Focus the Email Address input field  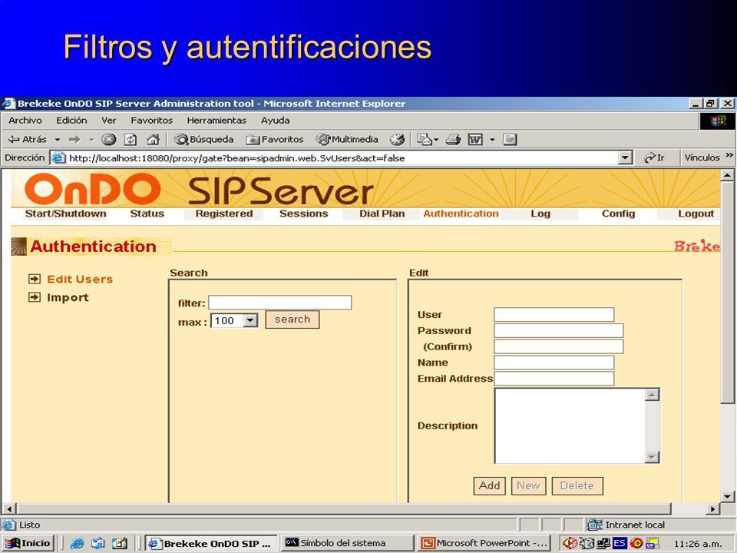554,379
